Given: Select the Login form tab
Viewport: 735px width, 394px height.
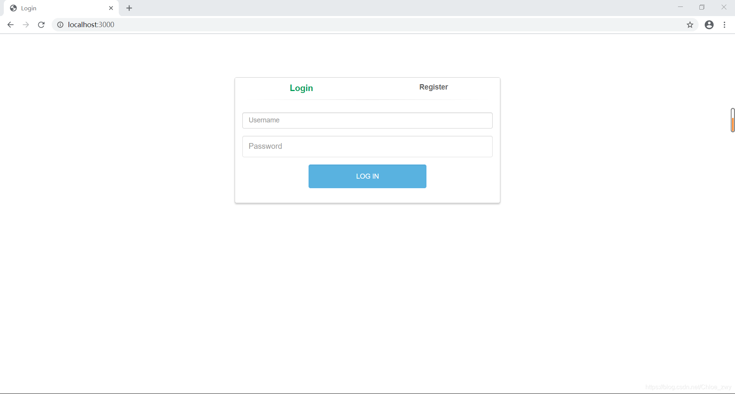Looking at the screenshot, I should (301, 88).
